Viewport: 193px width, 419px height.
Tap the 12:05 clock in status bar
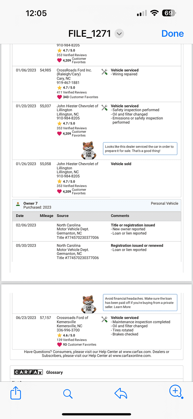click(36, 13)
